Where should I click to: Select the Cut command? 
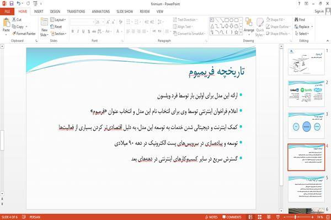click(x=17, y=20)
